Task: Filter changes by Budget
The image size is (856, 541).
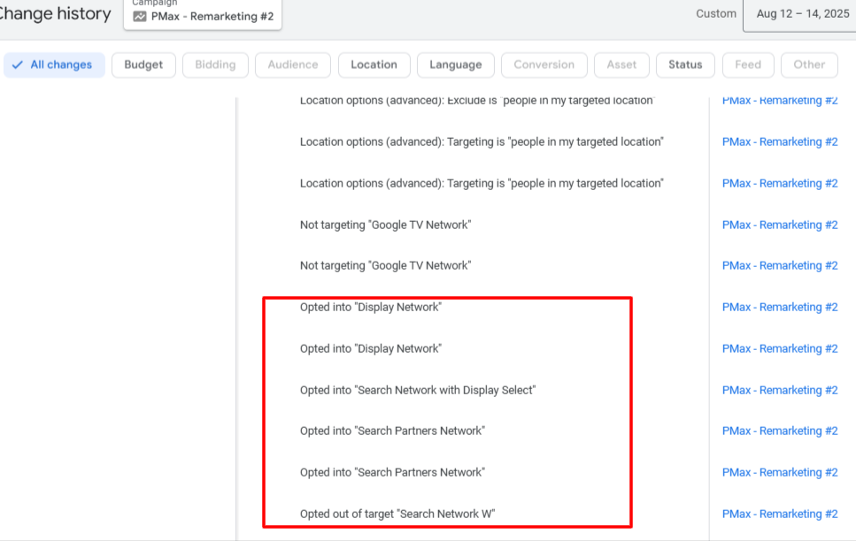Action: [143, 65]
